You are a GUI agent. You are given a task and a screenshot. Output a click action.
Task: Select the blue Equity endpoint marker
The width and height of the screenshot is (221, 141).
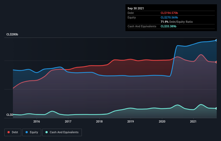(216, 40)
